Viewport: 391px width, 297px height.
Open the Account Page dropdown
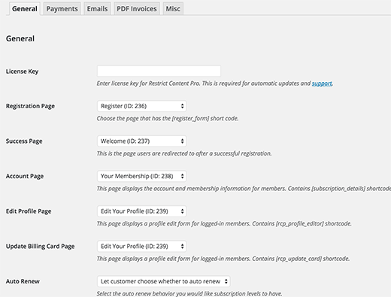(141, 176)
